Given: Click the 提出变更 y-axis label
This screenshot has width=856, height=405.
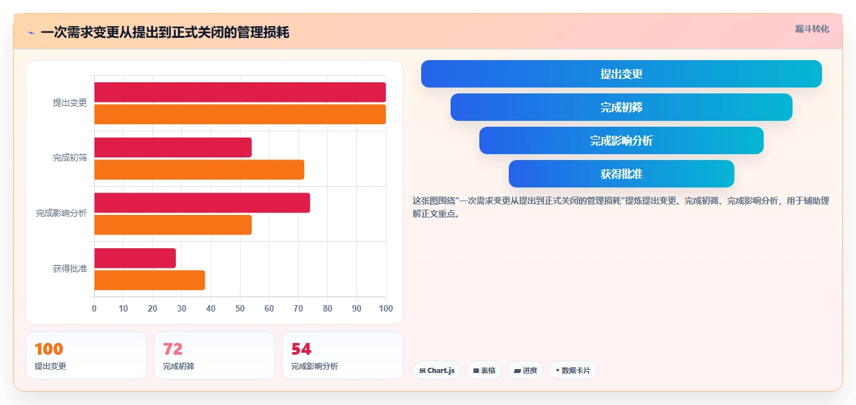Looking at the screenshot, I should coord(70,103).
